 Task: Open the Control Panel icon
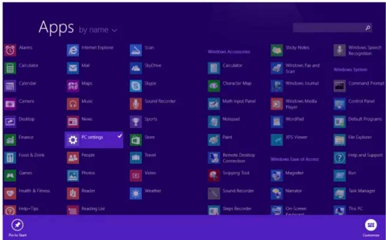(340, 104)
